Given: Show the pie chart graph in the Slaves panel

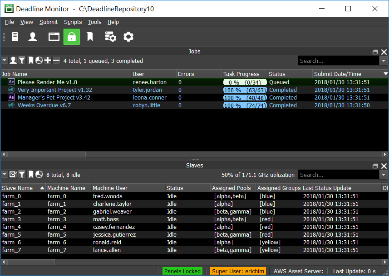Looking at the screenshot, I should click(39, 174).
